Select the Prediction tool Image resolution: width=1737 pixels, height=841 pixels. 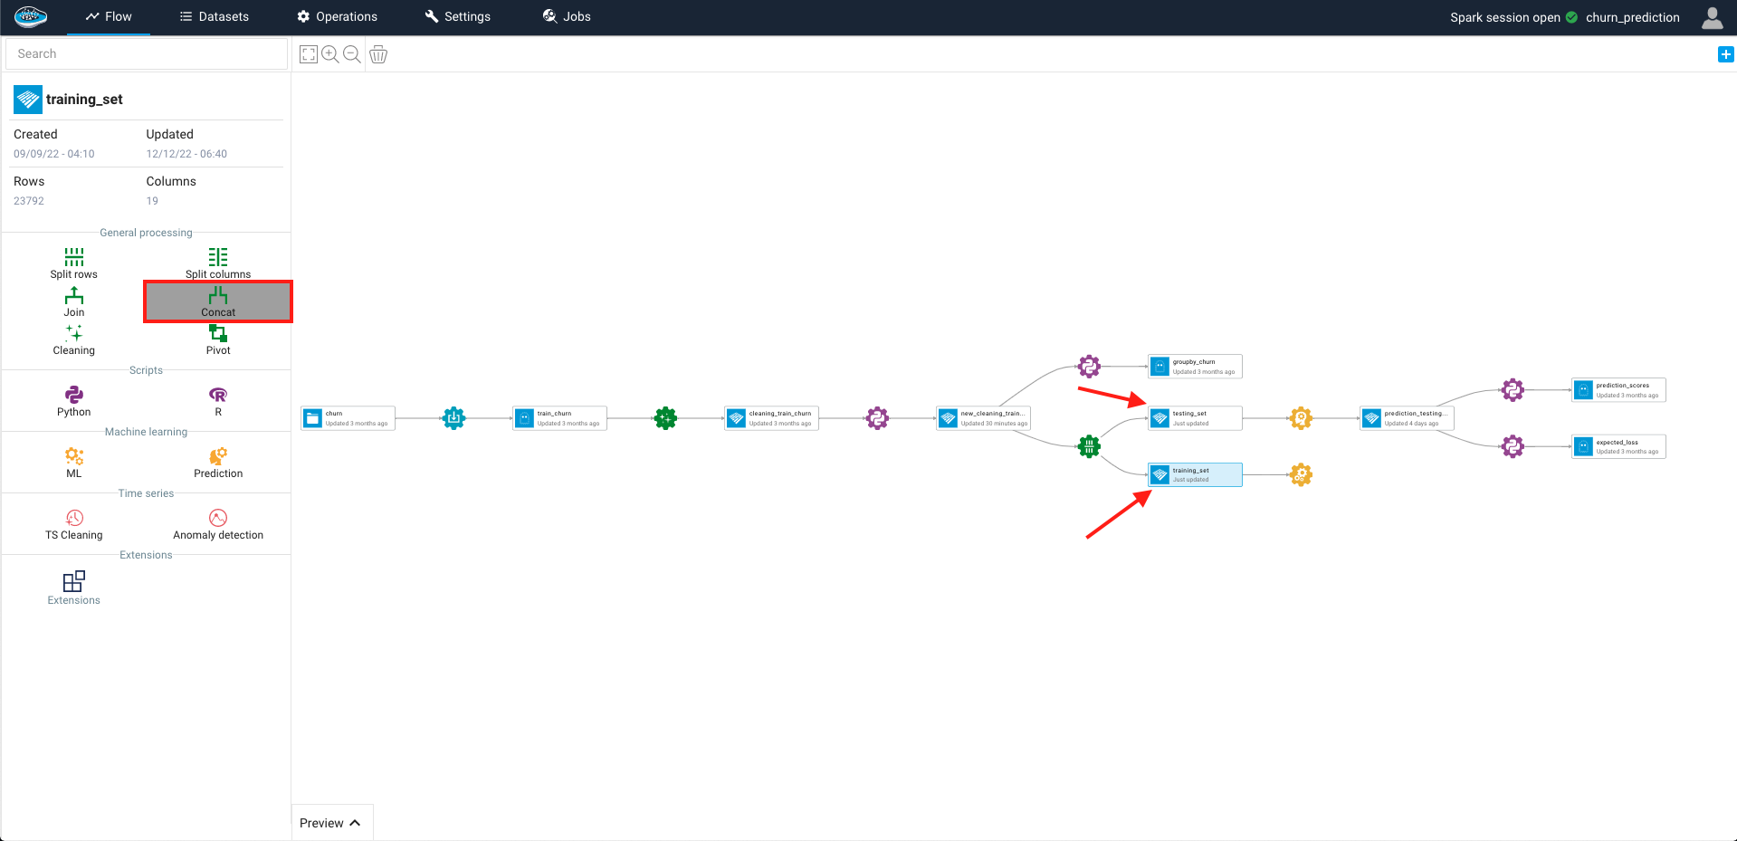coord(218,462)
